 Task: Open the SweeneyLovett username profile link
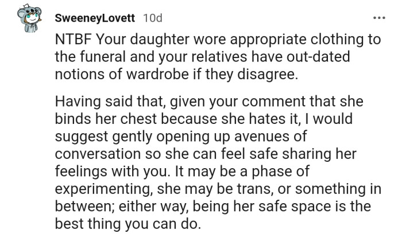(95, 18)
